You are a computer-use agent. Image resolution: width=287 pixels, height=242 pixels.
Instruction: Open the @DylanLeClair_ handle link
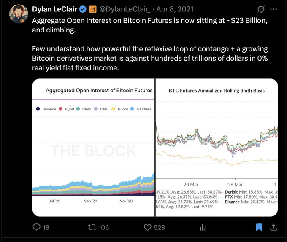coord(125,9)
